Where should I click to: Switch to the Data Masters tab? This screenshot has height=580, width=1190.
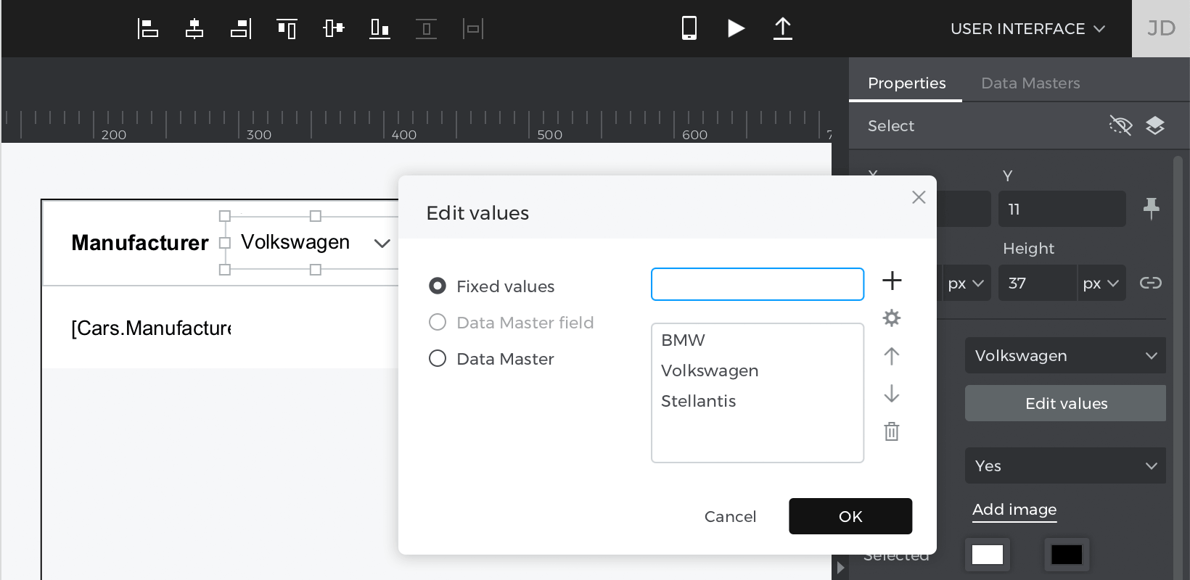(x=1030, y=83)
